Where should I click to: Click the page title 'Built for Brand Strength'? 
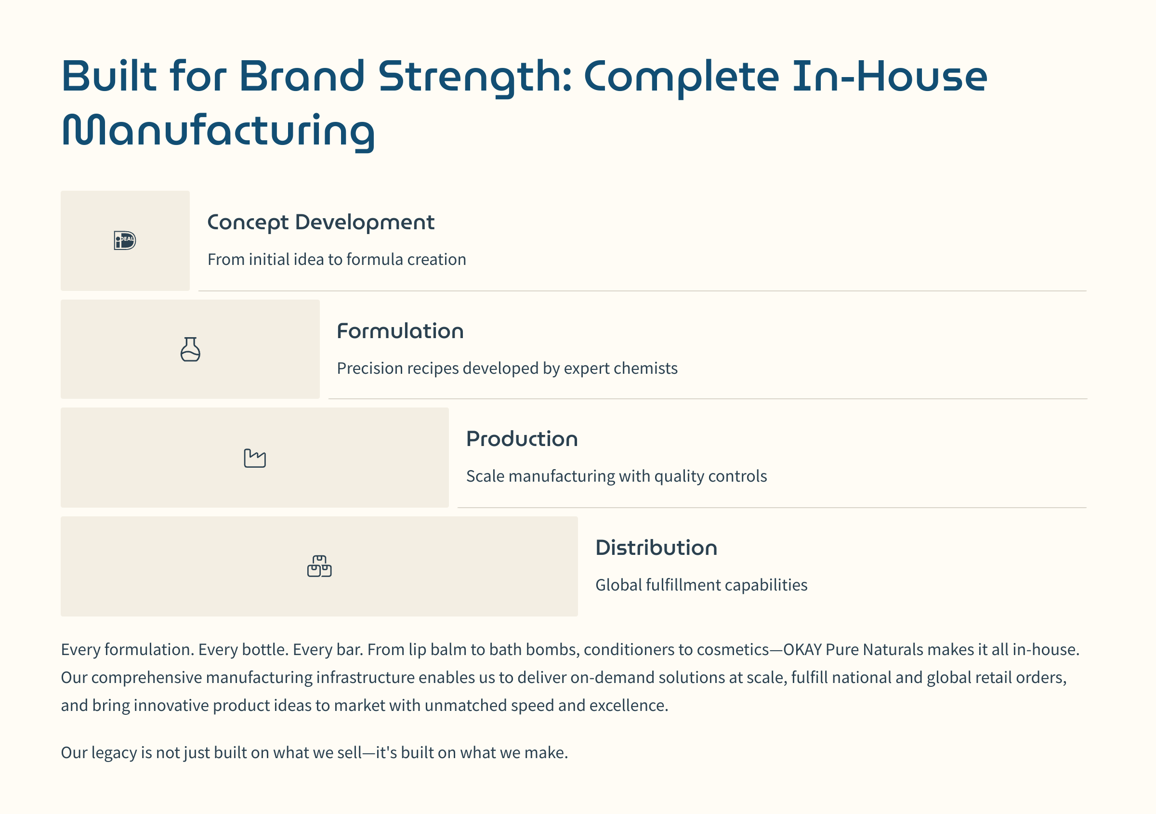tap(316, 77)
